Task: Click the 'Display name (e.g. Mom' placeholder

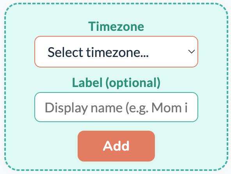Action: 113,108
